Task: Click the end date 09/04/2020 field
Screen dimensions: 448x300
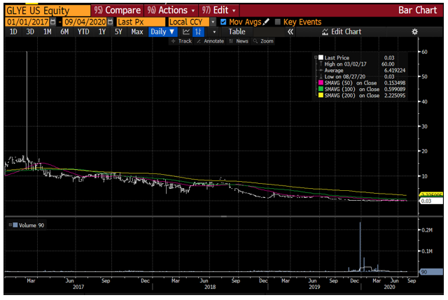Action: 85,22
